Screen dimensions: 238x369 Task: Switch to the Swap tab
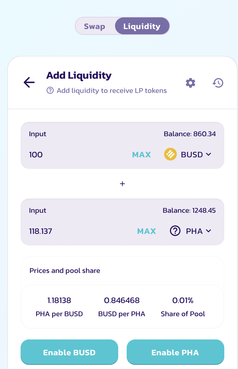click(94, 26)
